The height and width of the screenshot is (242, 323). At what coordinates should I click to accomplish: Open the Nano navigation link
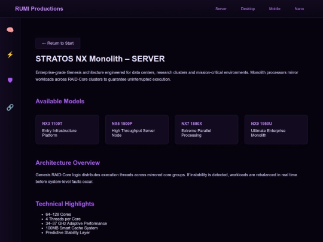[x=299, y=9]
